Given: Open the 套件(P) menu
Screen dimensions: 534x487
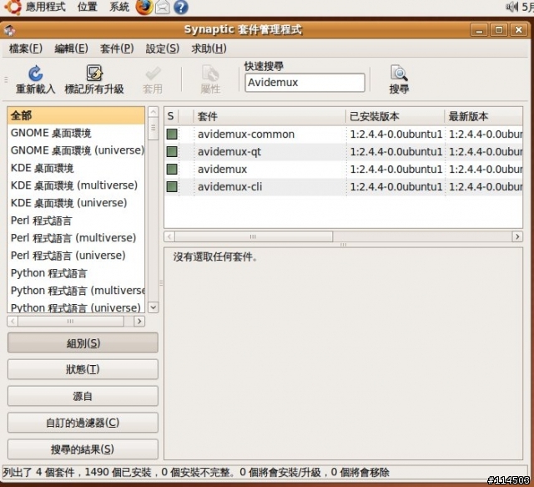Looking at the screenshot, I should [117, 48].
